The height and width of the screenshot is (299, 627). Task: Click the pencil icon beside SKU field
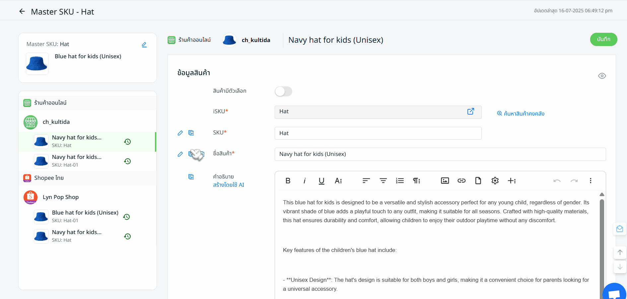(180, 133)
